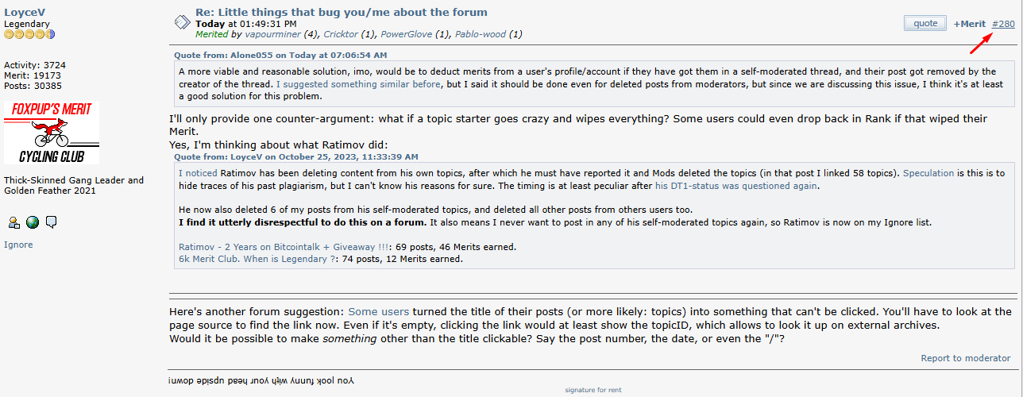Click Ignore under the user profile
Image resolution: width=1023 pixels, height=397 pixels.
18,245
